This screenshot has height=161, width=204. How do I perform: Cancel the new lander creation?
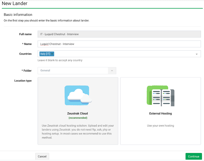[x=42, y=156]
